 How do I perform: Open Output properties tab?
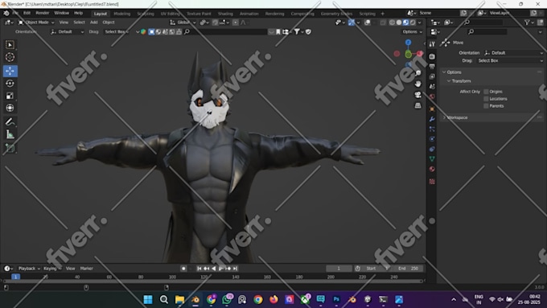tap(432, 66)
